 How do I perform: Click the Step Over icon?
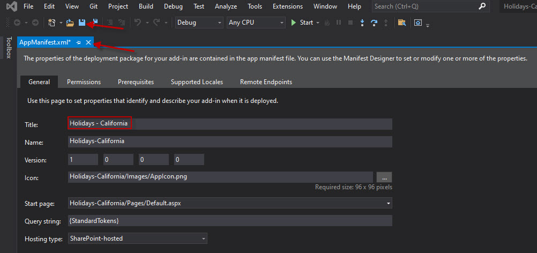[374, 23]
